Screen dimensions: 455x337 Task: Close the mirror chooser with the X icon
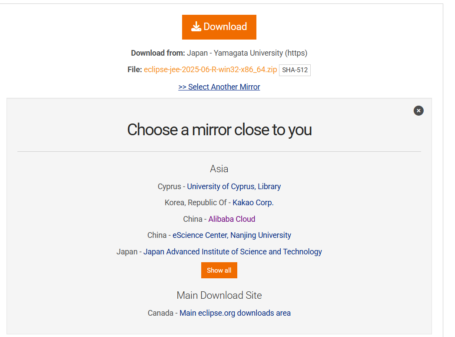pyautogui.click(x=418, y=110)
